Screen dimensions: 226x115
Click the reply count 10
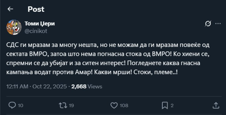21,105
